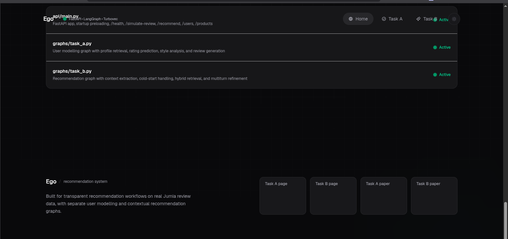Open the Home nav tab

click(x=358, y=19)
